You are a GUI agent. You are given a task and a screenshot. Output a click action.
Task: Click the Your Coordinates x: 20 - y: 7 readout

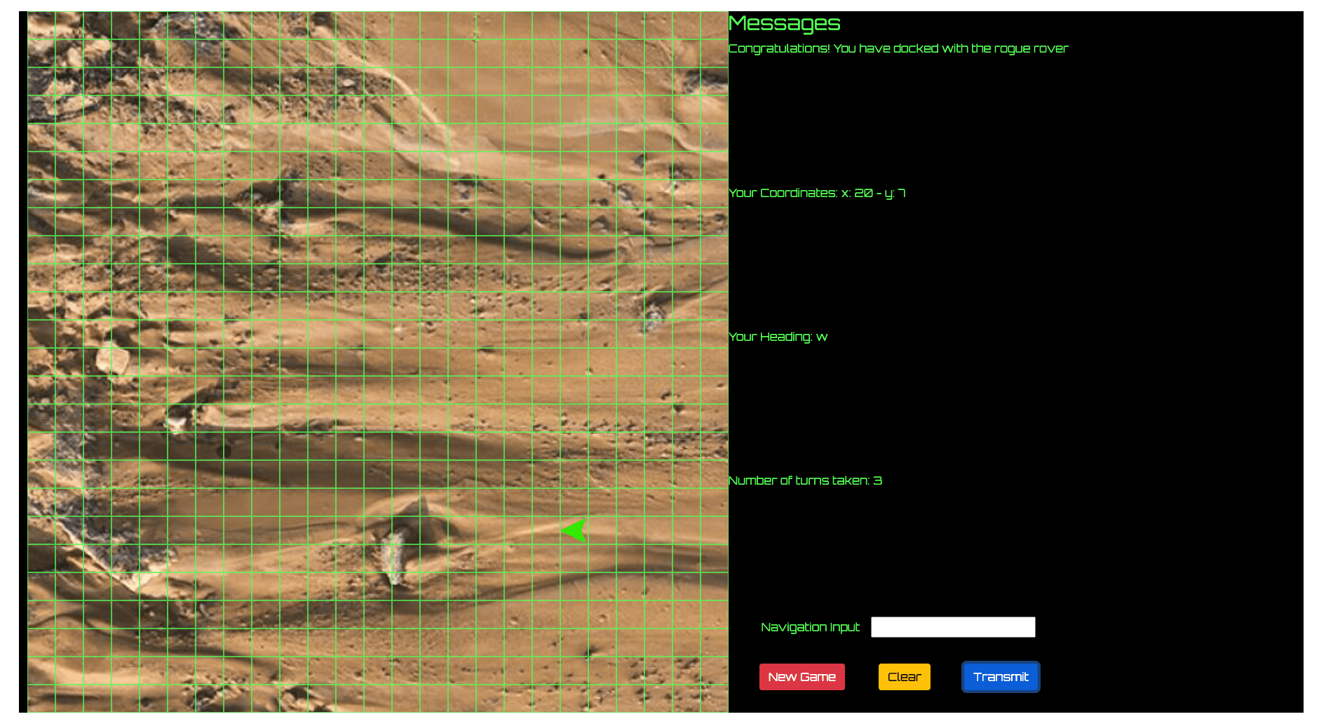coord(817,193)
